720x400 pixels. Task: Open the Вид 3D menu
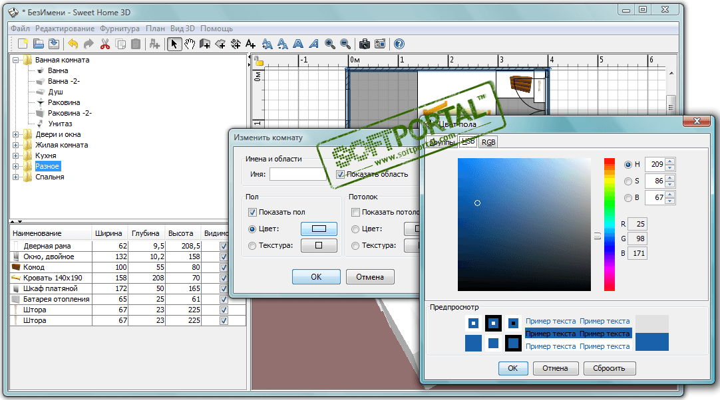point(183,29)
